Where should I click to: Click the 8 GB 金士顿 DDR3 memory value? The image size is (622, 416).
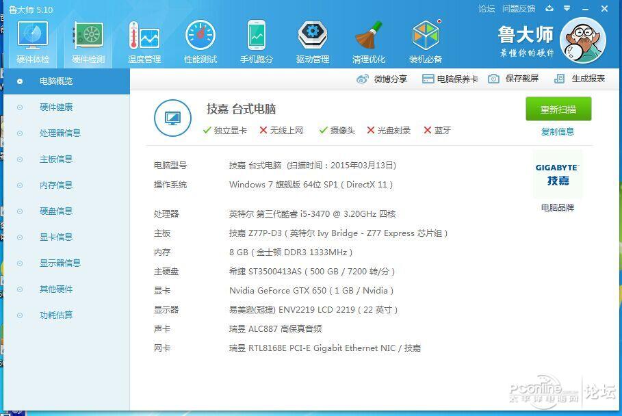point(291,252)
